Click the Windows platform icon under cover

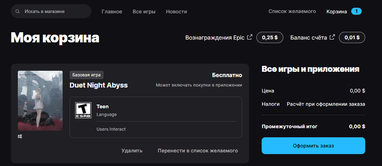(x=20, y=137)
